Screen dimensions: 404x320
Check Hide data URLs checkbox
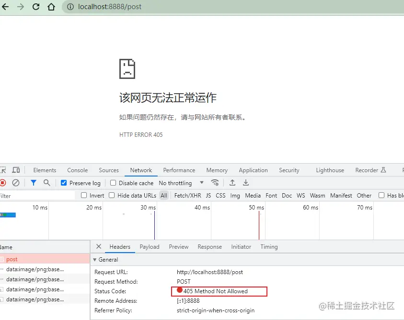tap(112, 195)
